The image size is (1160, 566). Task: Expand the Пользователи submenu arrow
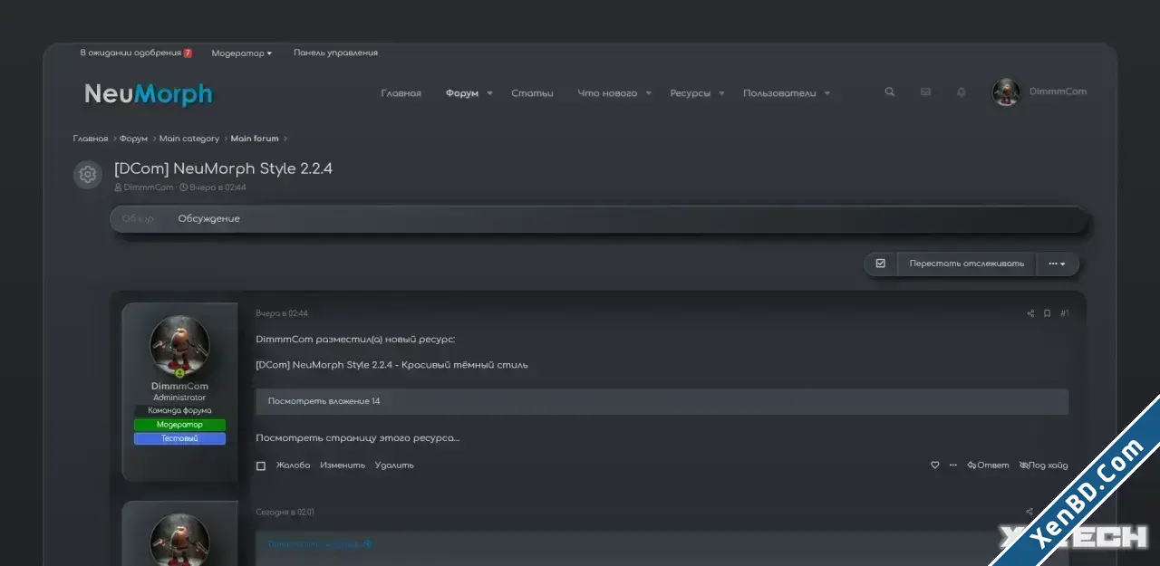coord(826,93)
